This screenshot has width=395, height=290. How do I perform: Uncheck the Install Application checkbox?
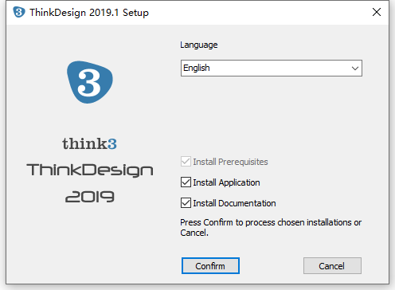[186, 182]
